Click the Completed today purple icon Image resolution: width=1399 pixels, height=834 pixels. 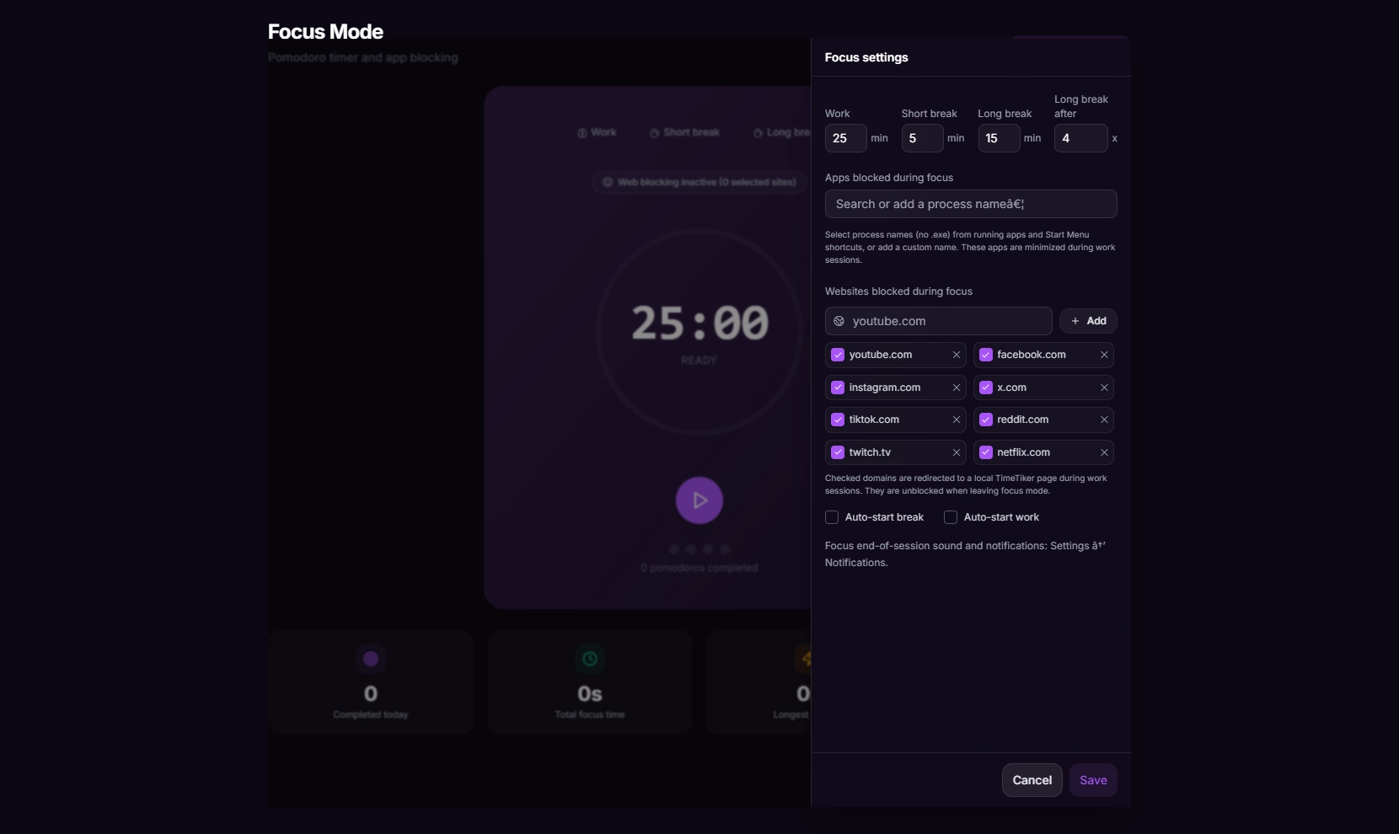(371, 659)
